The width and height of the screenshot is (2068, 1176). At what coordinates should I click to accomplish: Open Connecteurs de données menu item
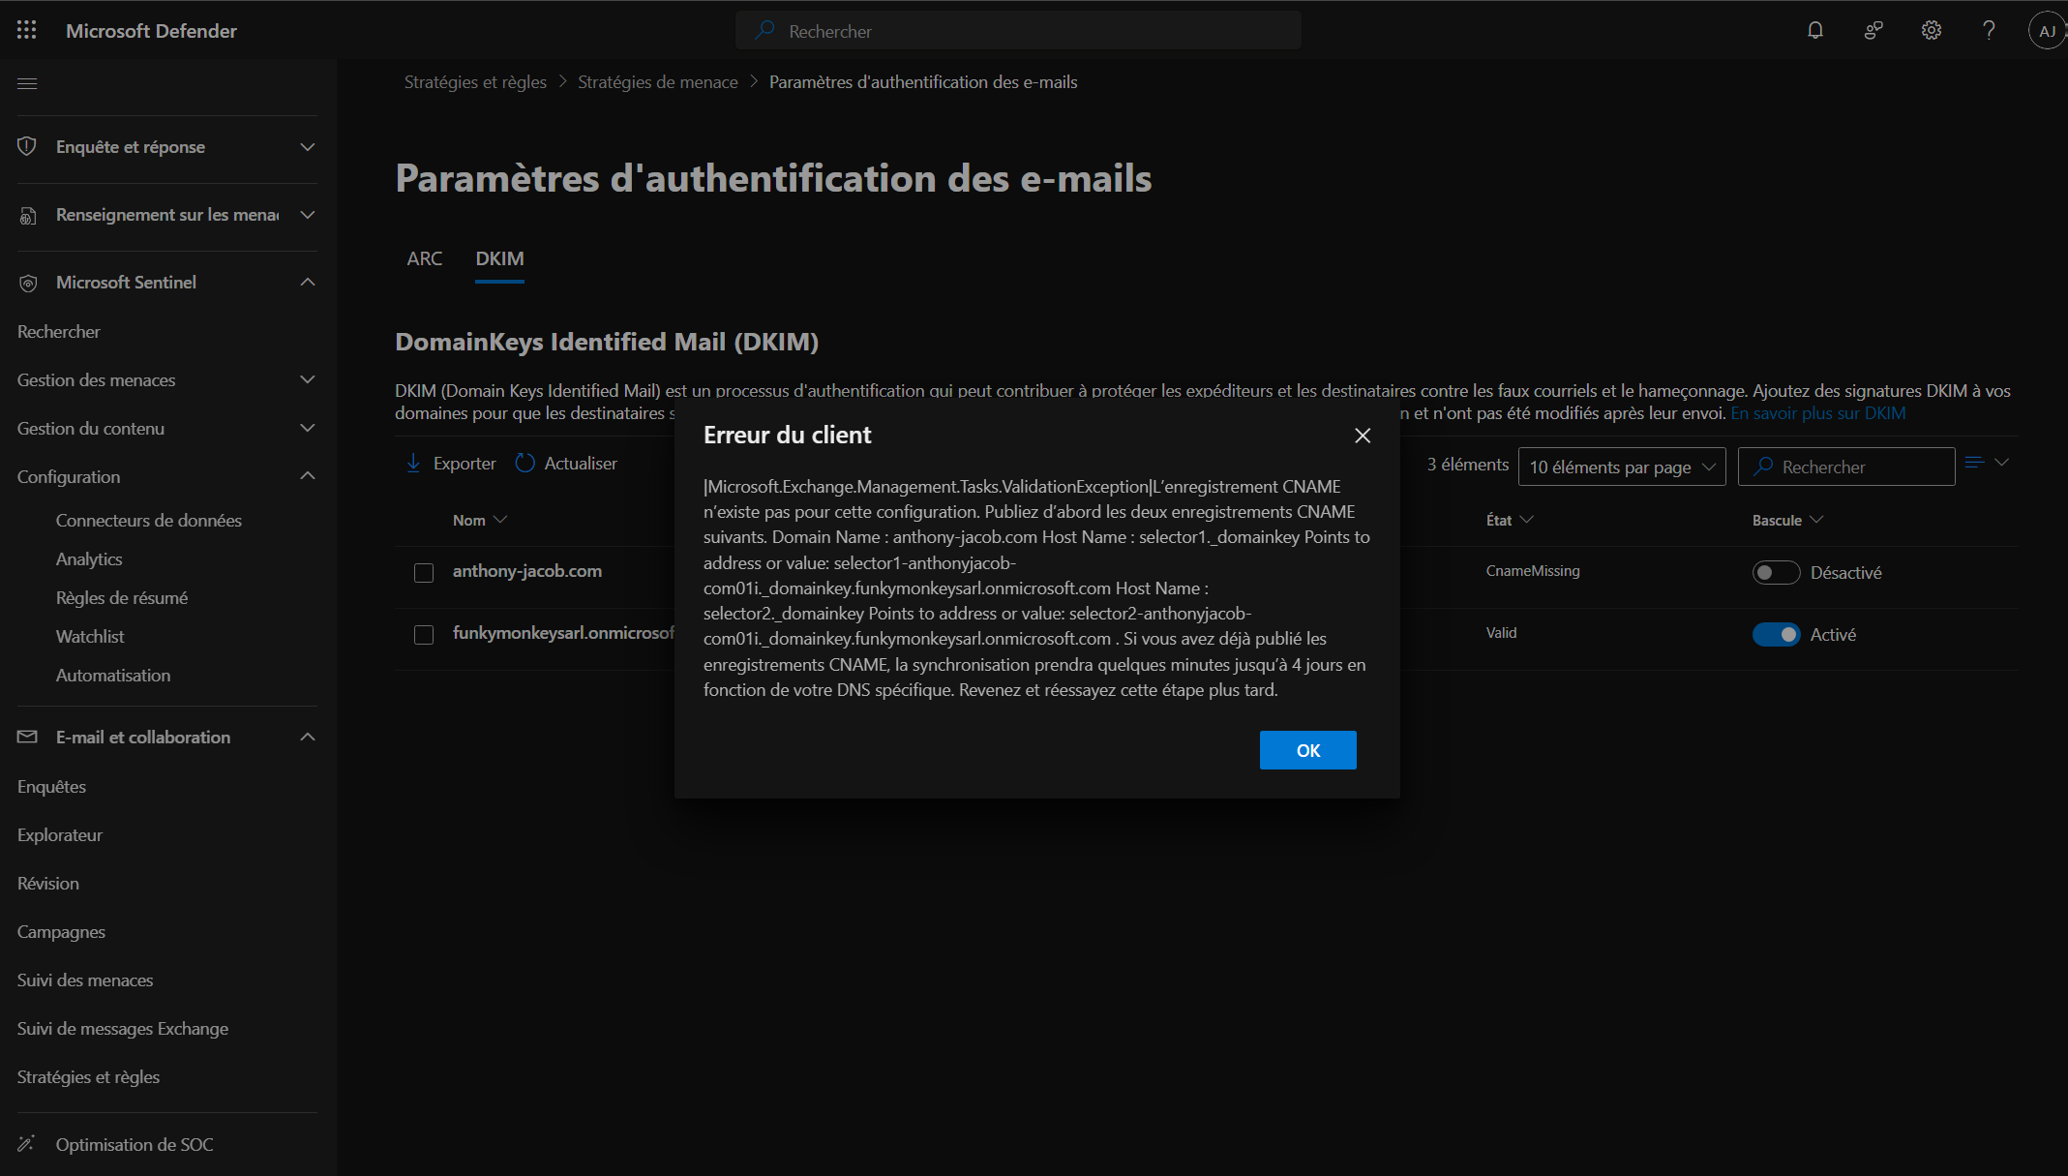[149, 520]
